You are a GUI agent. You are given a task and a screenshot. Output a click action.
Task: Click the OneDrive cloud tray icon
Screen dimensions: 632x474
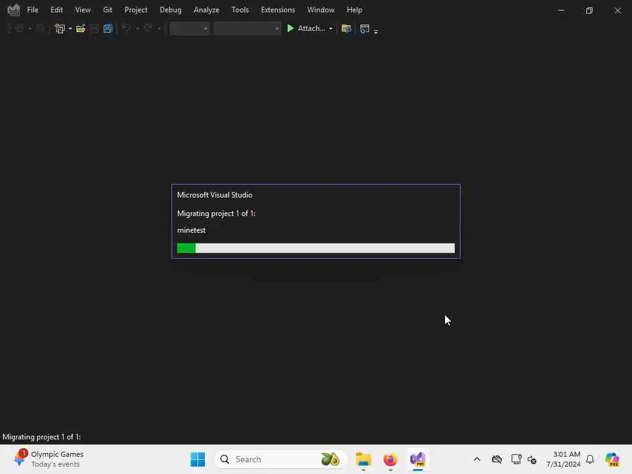[497, 459]
